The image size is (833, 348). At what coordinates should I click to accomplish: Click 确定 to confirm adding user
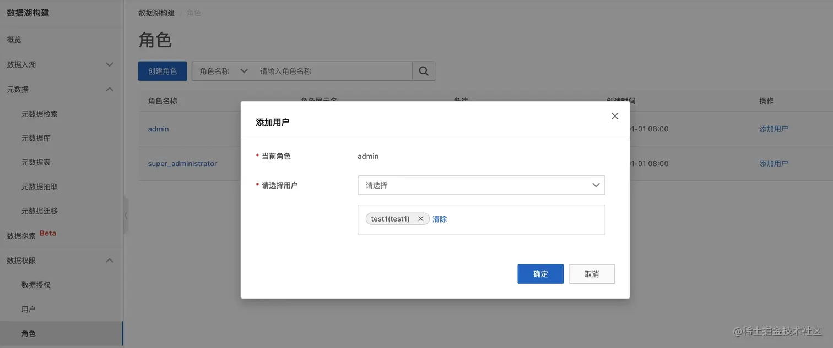coord(540,274)
